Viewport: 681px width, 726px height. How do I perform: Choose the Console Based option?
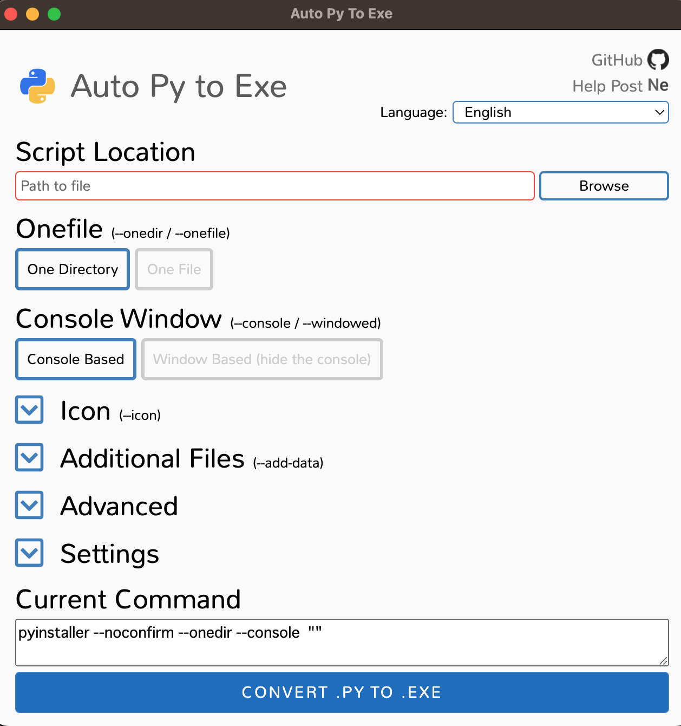pyautogui.click(x=76, y=359)
